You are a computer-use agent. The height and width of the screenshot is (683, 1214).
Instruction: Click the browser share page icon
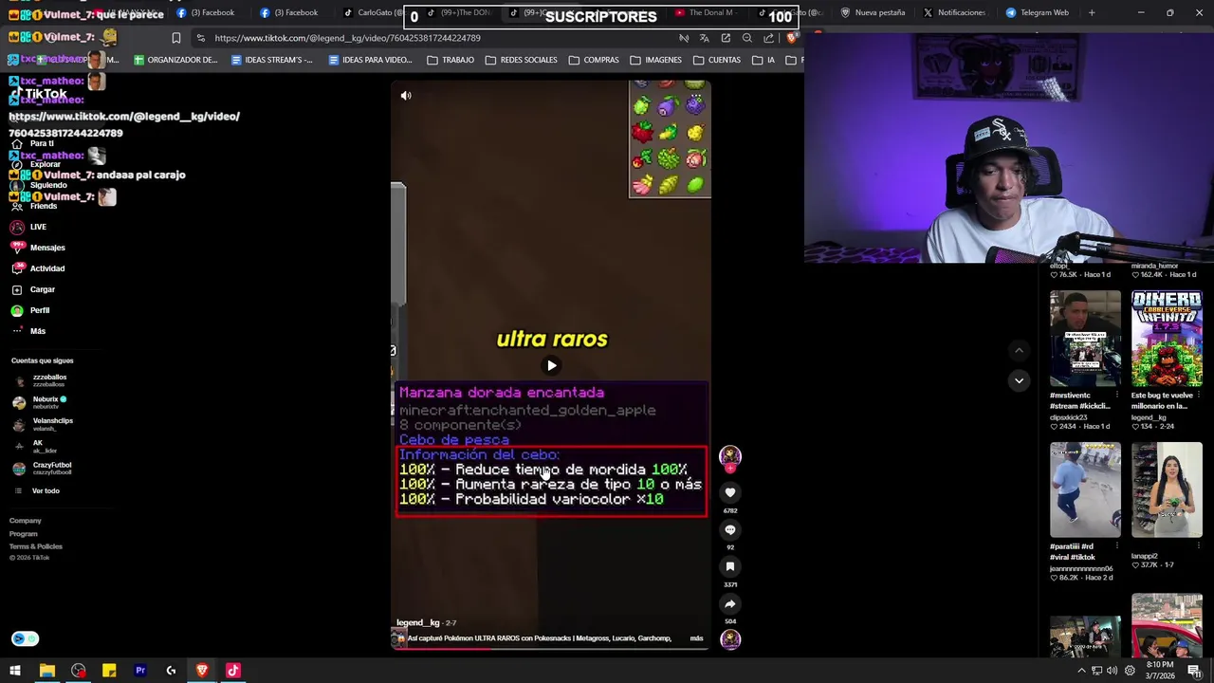point(768,38)
